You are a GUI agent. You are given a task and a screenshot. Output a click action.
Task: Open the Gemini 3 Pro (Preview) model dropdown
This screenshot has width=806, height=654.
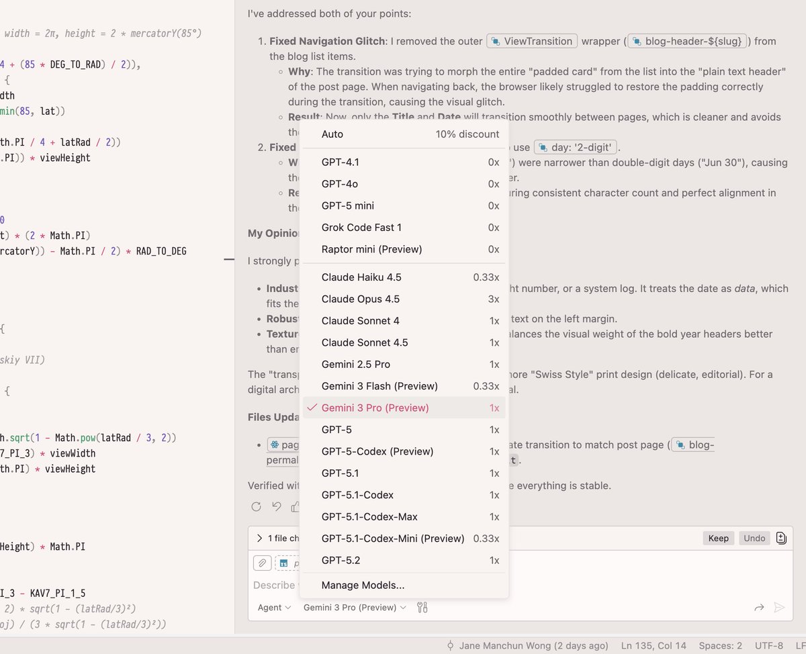(x=355, y=608)
